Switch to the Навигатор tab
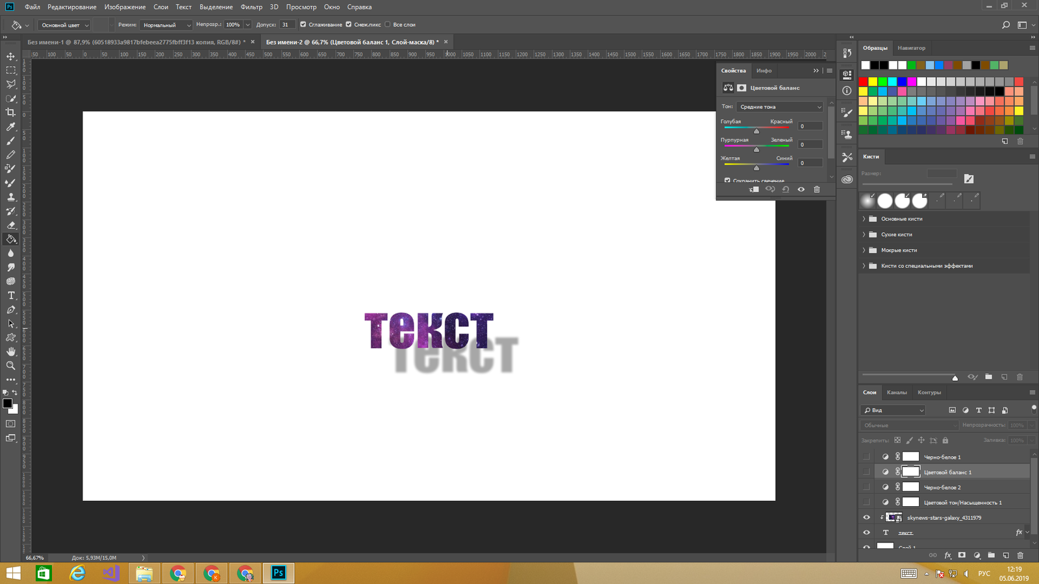 [x=911, y=48]
